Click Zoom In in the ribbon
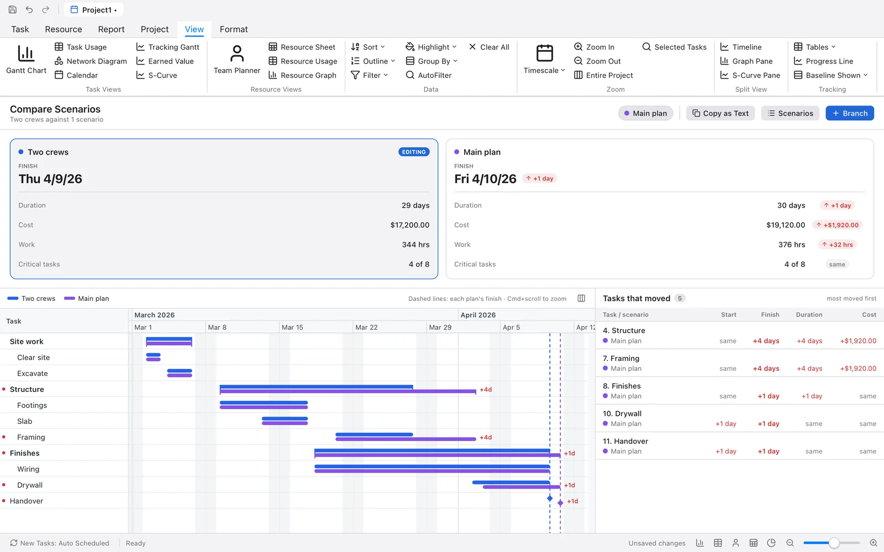The height and width of the screenshot is (552, 884). tap(594, 47)
